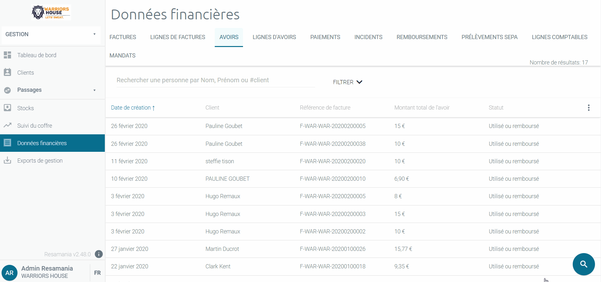Screen dimensions: 601x282
Task: Click client name steffie tison
Action: pos(219,161)
